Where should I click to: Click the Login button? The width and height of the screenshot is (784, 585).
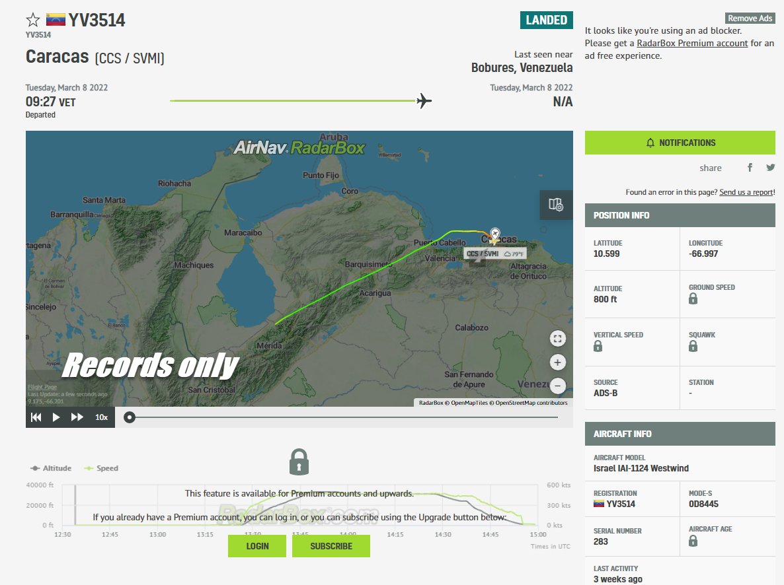(257, 546)
